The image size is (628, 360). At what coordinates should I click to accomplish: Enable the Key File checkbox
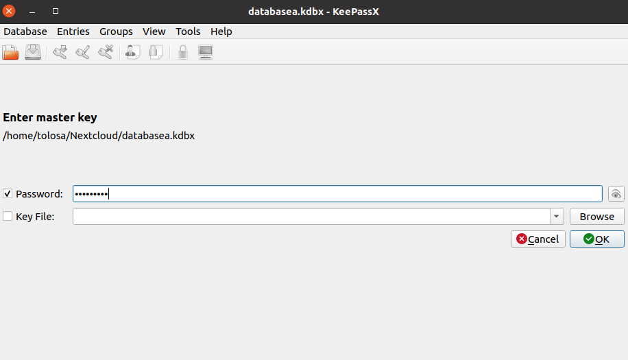[8, 217]
